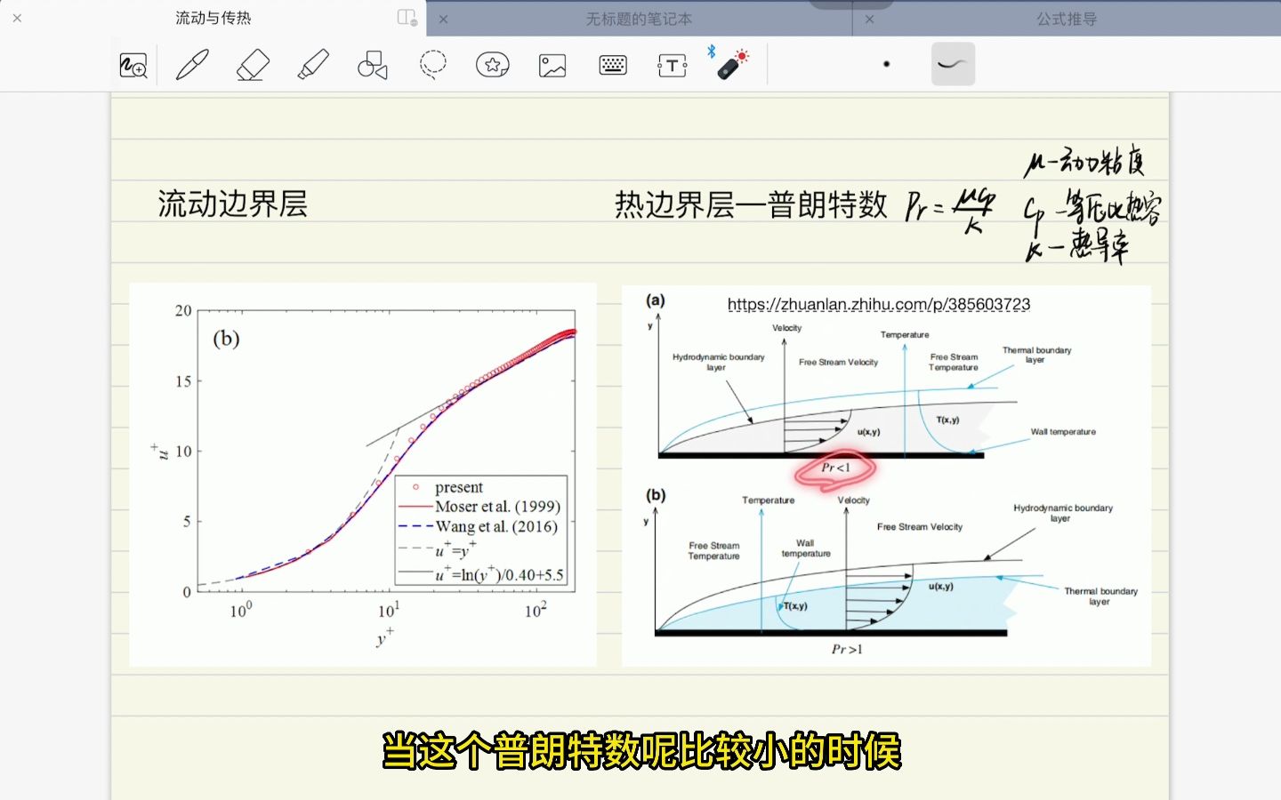Switch to the 流动与传热 tab
The image size is (1281, 800).
tap(213, 18)
